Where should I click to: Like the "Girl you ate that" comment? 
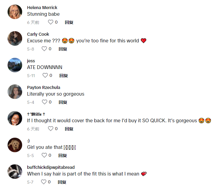coord(44,155)
